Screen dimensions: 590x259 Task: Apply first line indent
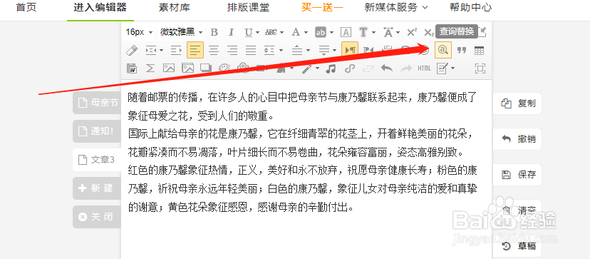[x=176, y=50]
